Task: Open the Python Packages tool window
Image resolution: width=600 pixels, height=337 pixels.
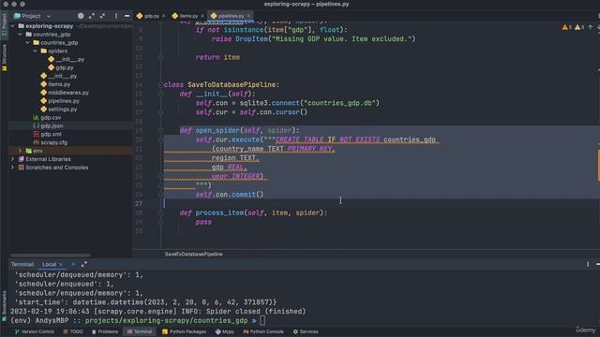Action: (x=184, y=331)
